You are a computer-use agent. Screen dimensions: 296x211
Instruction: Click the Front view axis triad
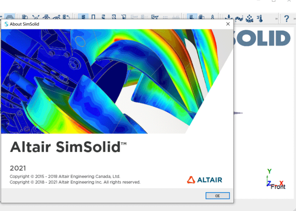click(276, 180)
